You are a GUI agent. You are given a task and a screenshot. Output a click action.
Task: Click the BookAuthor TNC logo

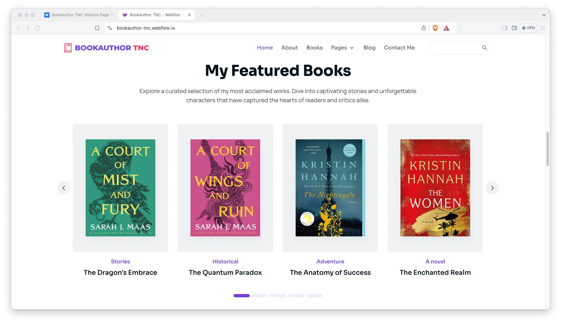(x=106, y=48)
